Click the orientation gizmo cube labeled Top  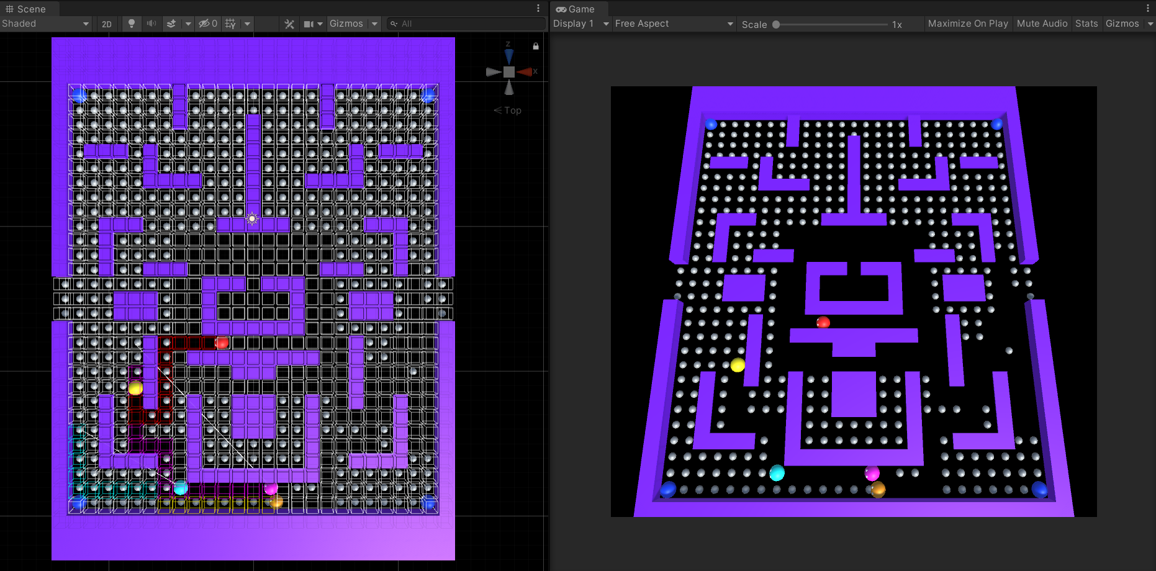(x=508, y=71)
